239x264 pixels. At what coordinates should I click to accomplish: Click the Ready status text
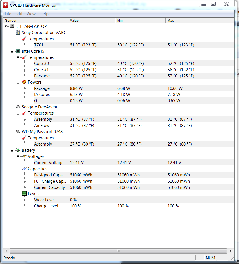point(9,258)
